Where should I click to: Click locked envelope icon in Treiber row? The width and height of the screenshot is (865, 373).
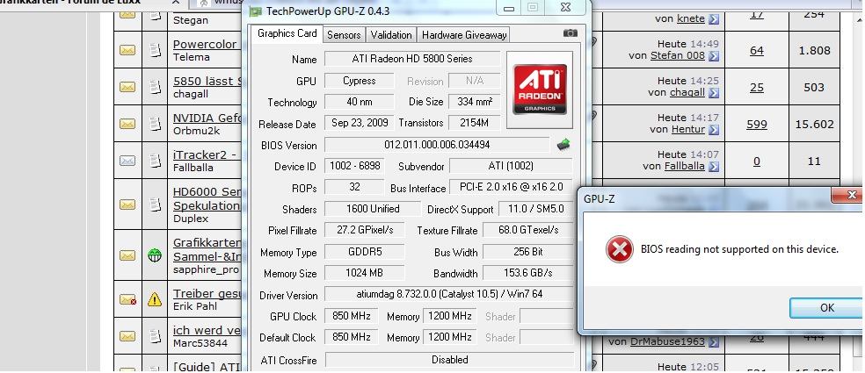pos(128,300)
